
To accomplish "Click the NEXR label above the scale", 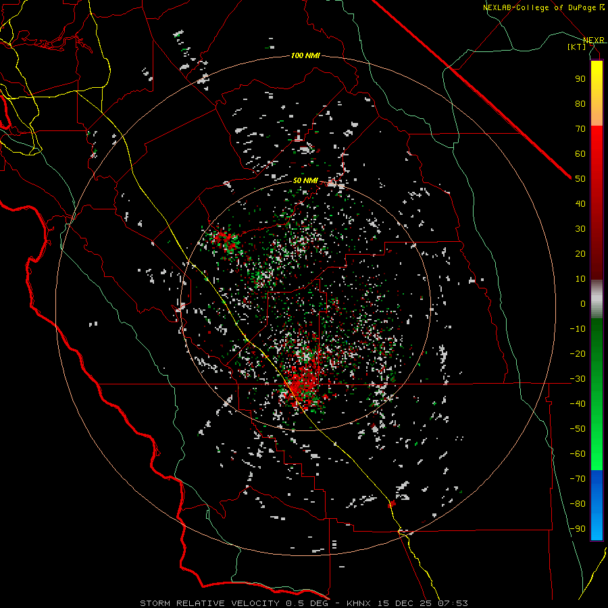I will (594, 40).
